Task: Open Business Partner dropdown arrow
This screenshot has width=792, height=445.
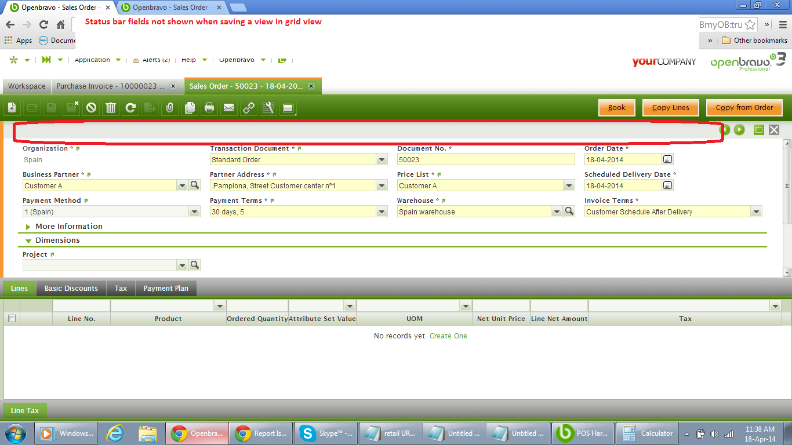Action: click(x=182, y=185)
